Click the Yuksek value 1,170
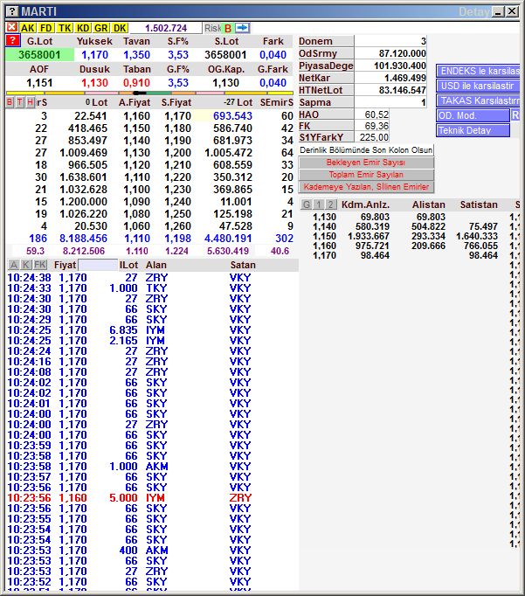The height and width of the screenshot is (596, 525). click(x=94, y=55)
